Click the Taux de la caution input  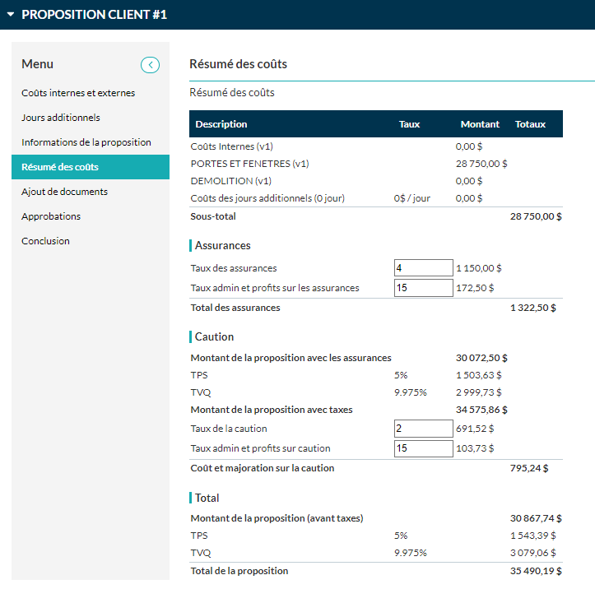coord(424,429)
